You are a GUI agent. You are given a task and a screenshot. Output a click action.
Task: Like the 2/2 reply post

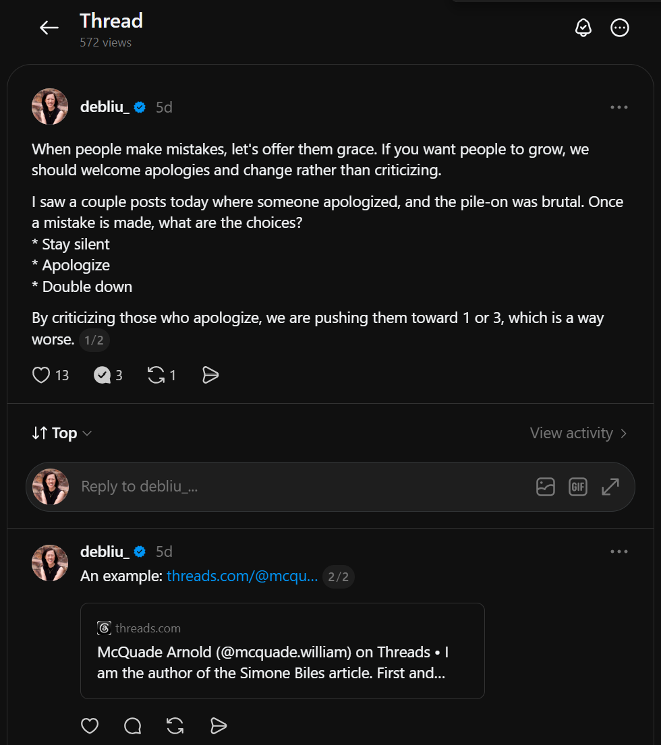point(89,725)
